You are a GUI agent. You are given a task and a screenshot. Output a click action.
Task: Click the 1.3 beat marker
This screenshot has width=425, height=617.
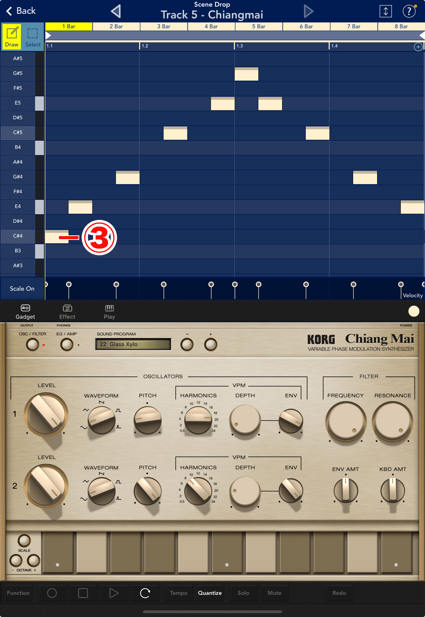(x=240, y=46)
